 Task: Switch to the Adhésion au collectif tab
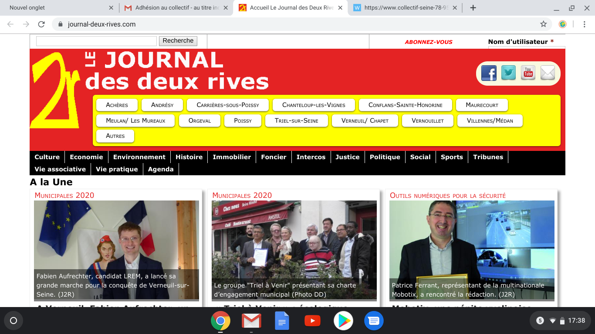(x=176, y=8)
